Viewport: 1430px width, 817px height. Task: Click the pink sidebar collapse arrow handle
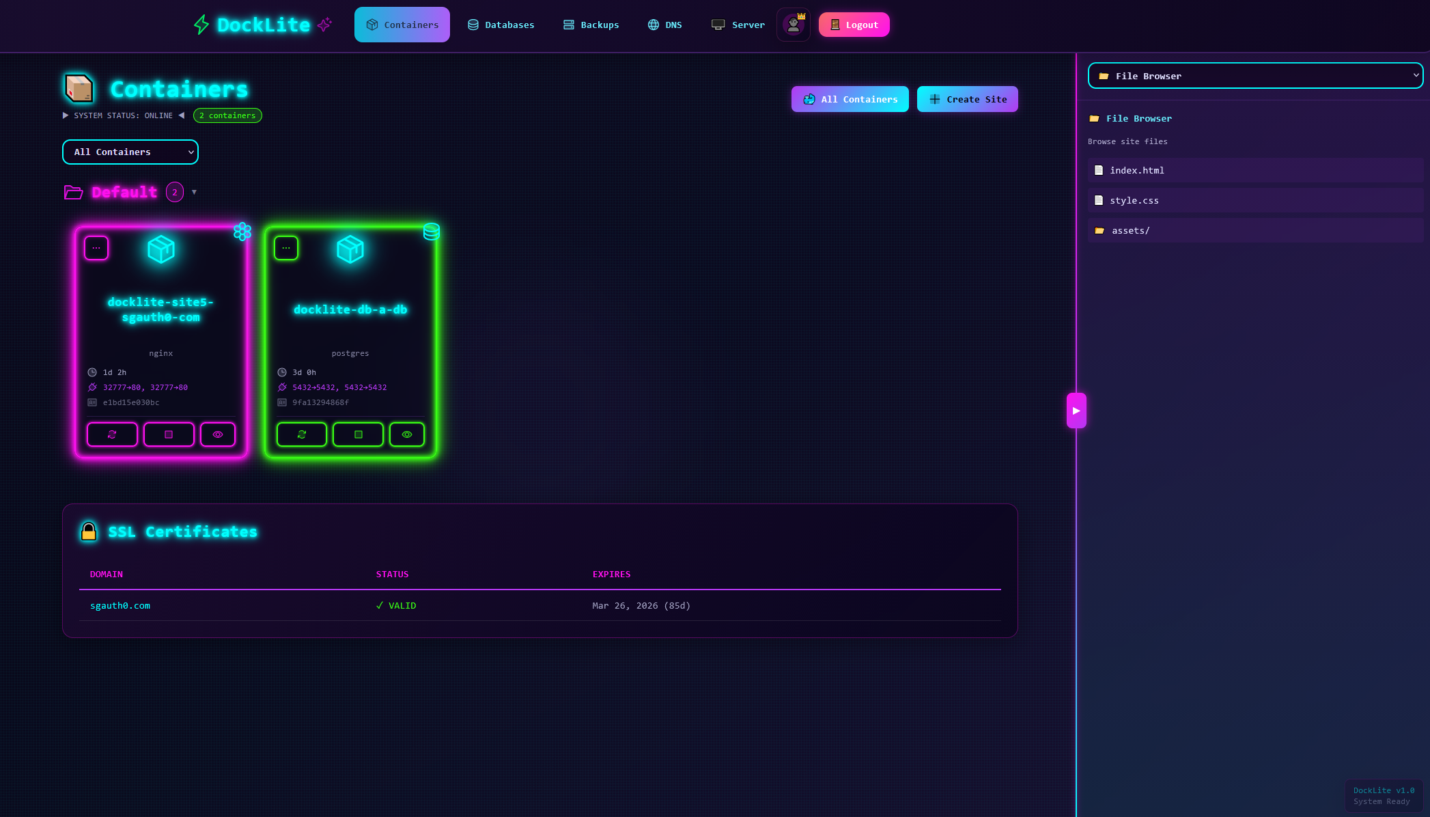1077,411
